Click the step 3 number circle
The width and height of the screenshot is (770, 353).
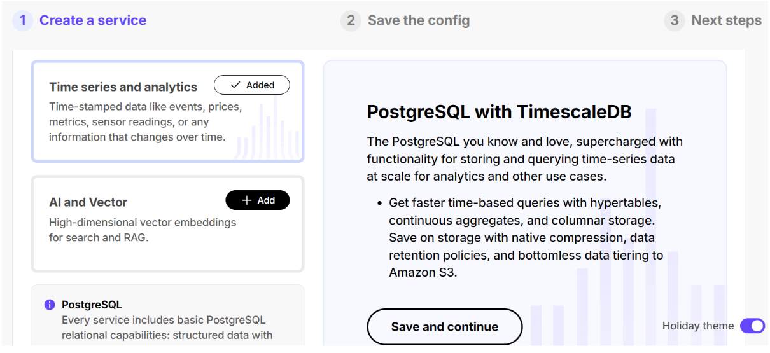[675, 20]
